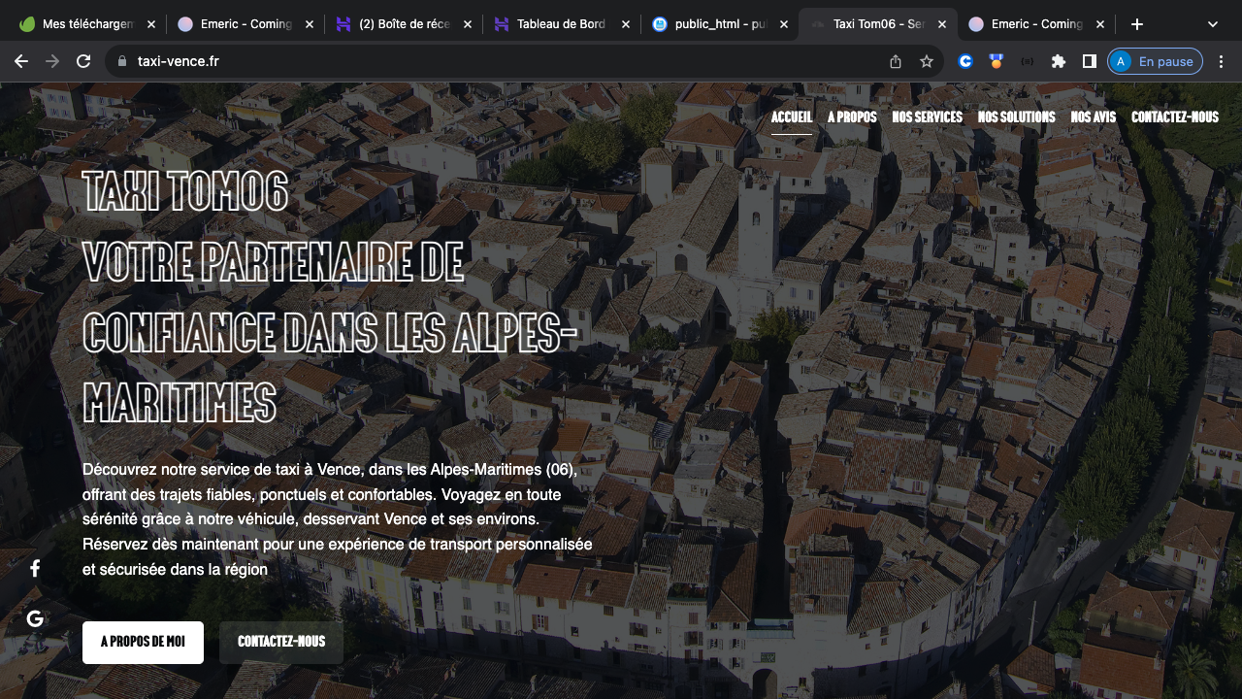This screenshot has width=1242, height=699.
Task: Open the Extensions puzzle piece menu
Action: pyautogui.click(x=1059, y=61)
